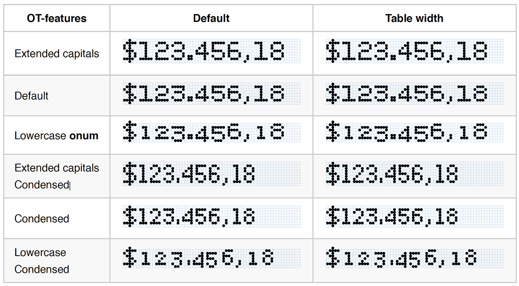Image resolution: width=519 pixels, height=286 pixels.
Task: Click the Lowercase onum row label
Action: click(x=57, y=135)
